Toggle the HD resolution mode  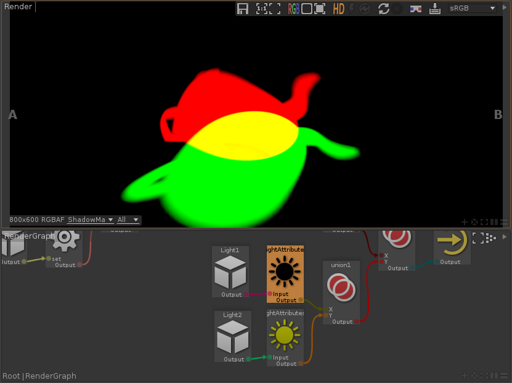338,9
